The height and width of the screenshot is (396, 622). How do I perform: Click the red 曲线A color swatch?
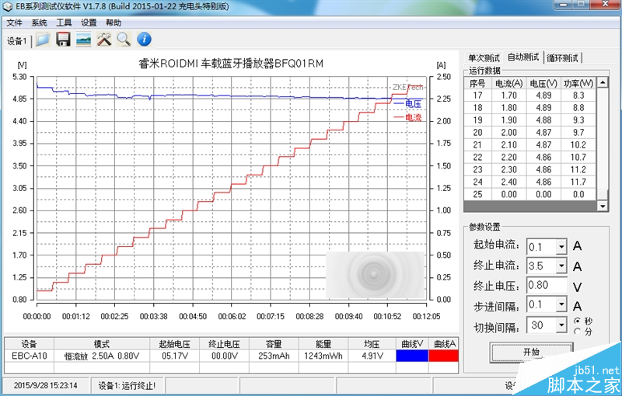pyautogui.click(x=443, y=356)
